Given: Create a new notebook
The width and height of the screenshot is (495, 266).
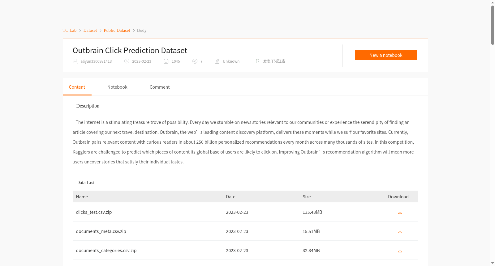Looking at the screenshot, I should [386, 55].
